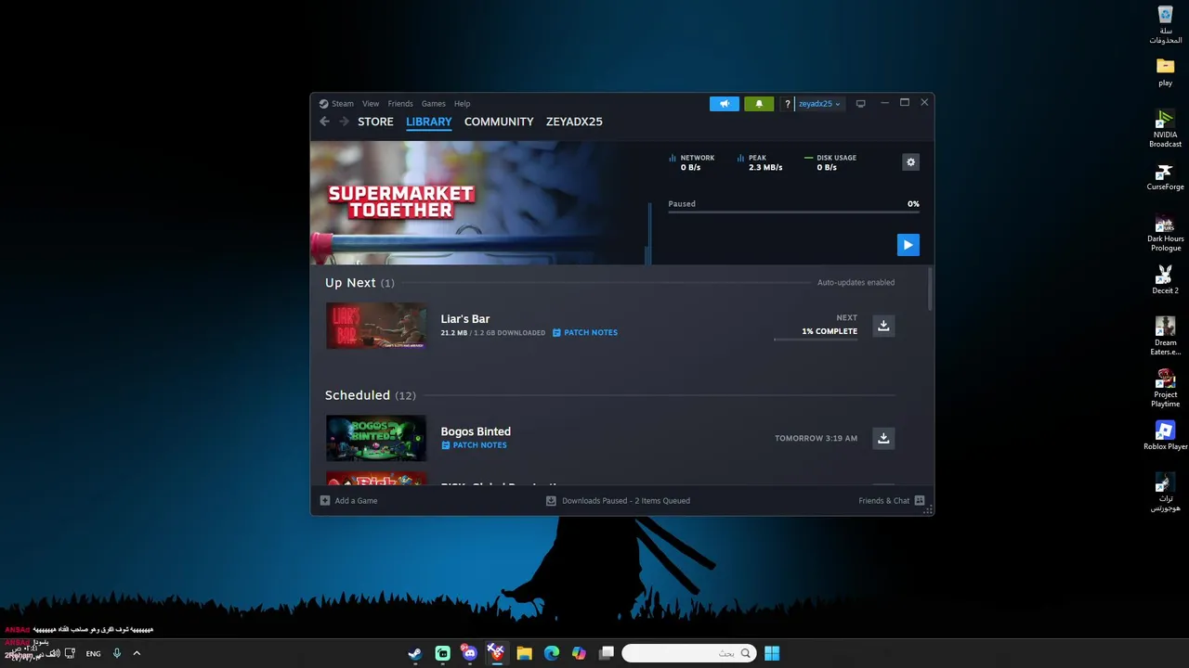This screenshot has width=1189, height=668.
Task: Click the ENG language indicator
Action: pyautogui.click(x=93, y=653)
